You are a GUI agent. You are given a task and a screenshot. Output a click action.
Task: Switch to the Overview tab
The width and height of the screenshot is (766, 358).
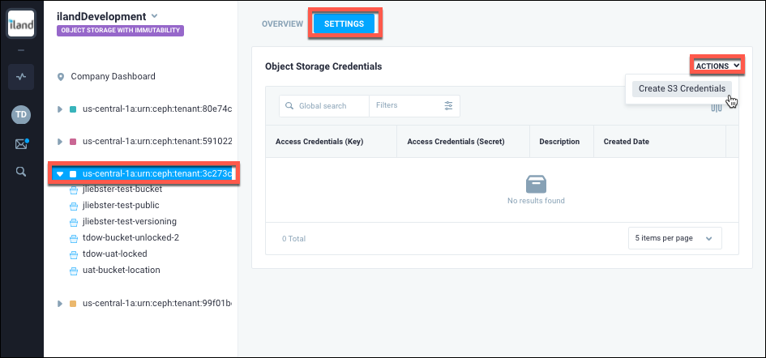[282, 24]
